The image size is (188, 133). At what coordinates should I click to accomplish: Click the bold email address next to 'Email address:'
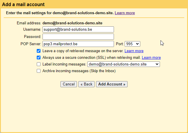tap(72, 23)
